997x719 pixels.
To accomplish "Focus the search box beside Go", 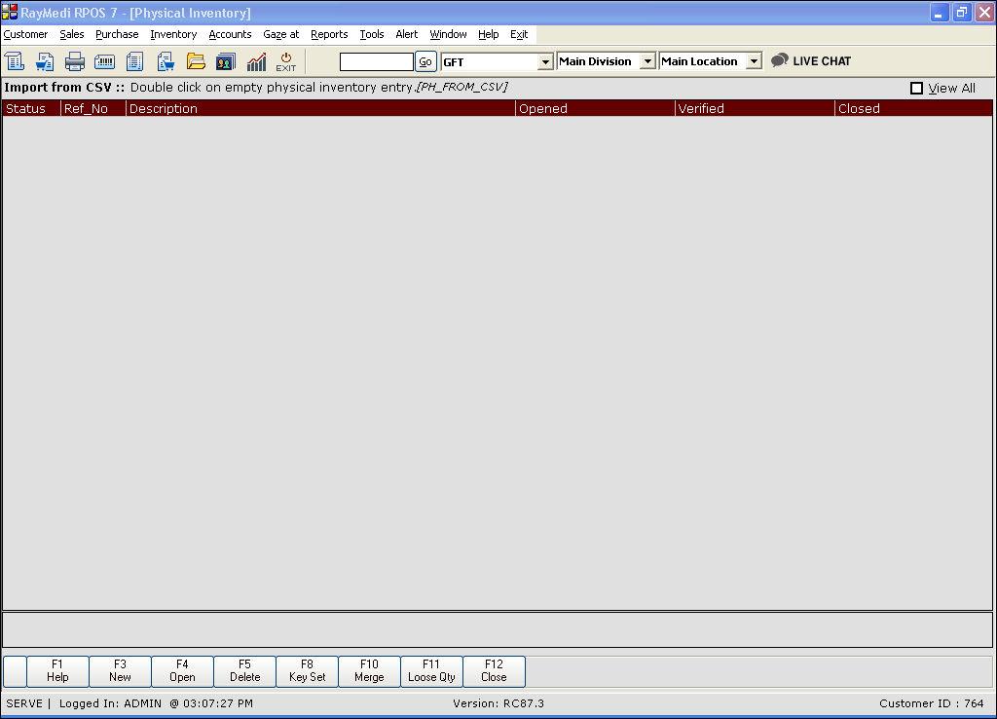I will 377,61.
